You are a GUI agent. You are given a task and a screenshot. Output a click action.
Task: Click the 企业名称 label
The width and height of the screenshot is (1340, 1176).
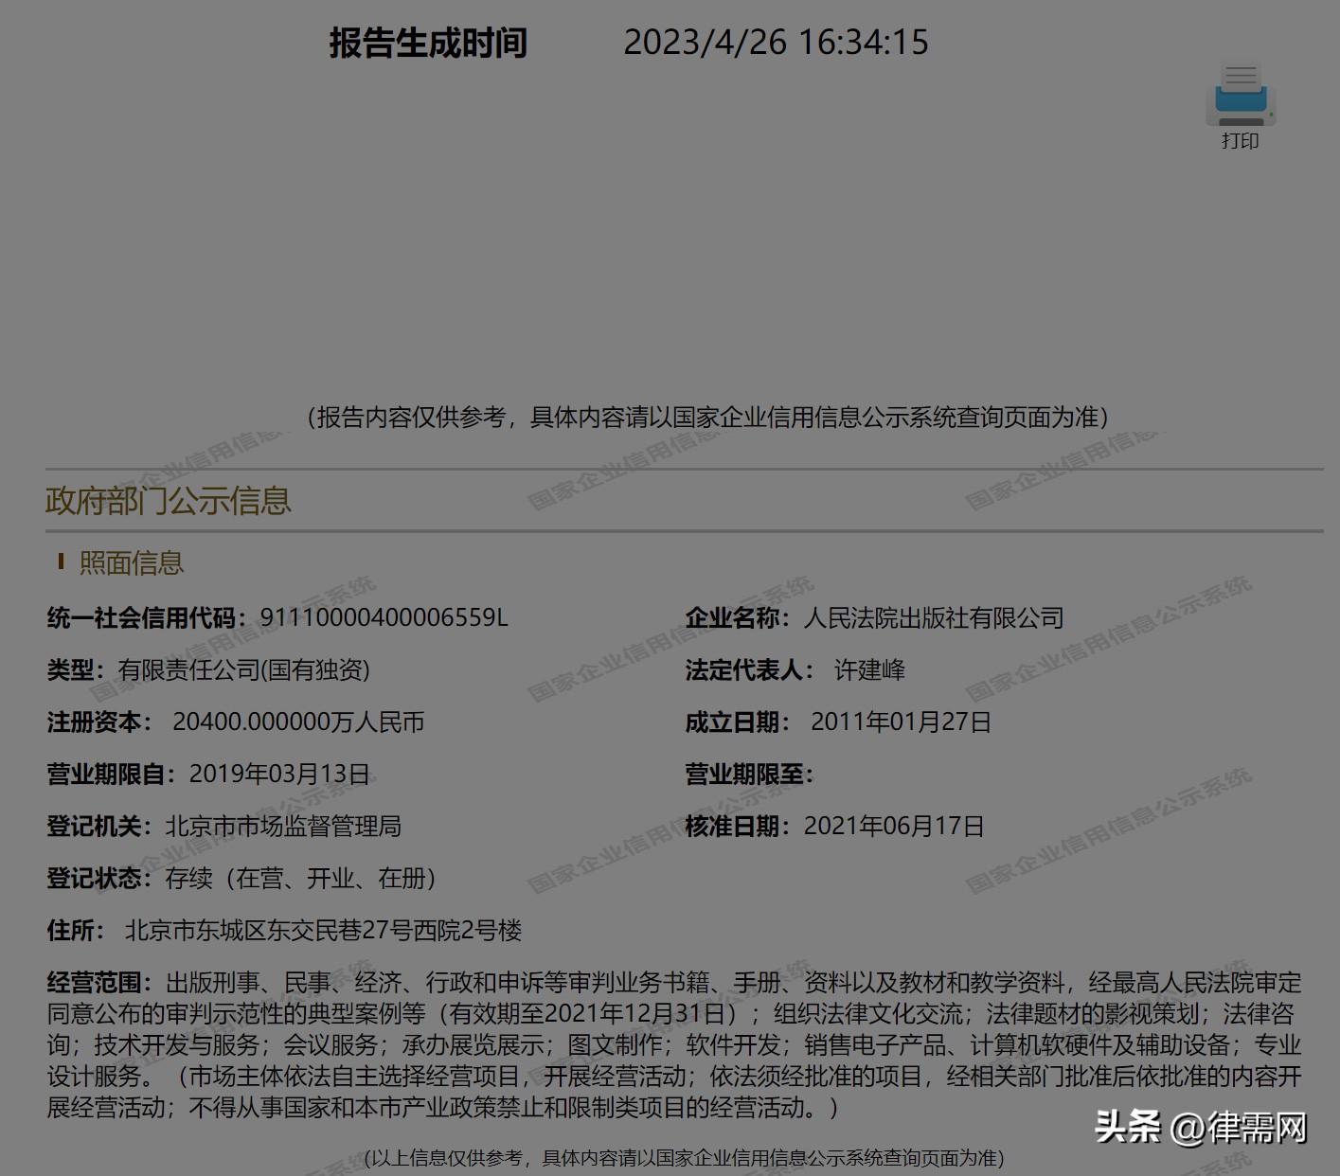(x=738, y=618)
